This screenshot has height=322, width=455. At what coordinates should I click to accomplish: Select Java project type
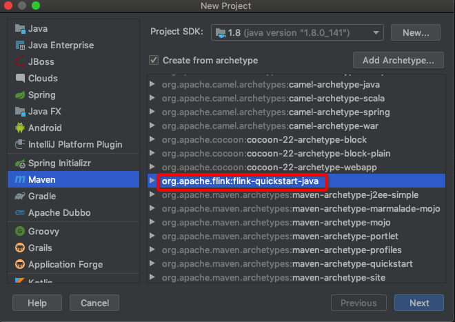tap(73, 29)
